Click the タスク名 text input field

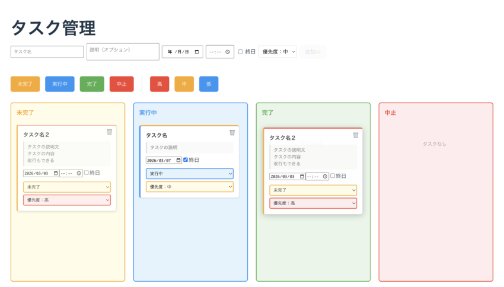tap(47, 52)
